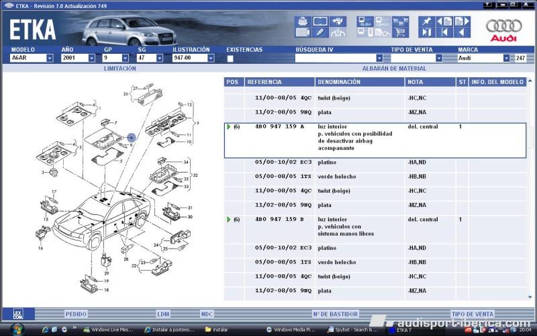The width and height of the screenshot is (537, 336).
Task: Switch to Windows Media Player taskbar item
Action: 291,330
